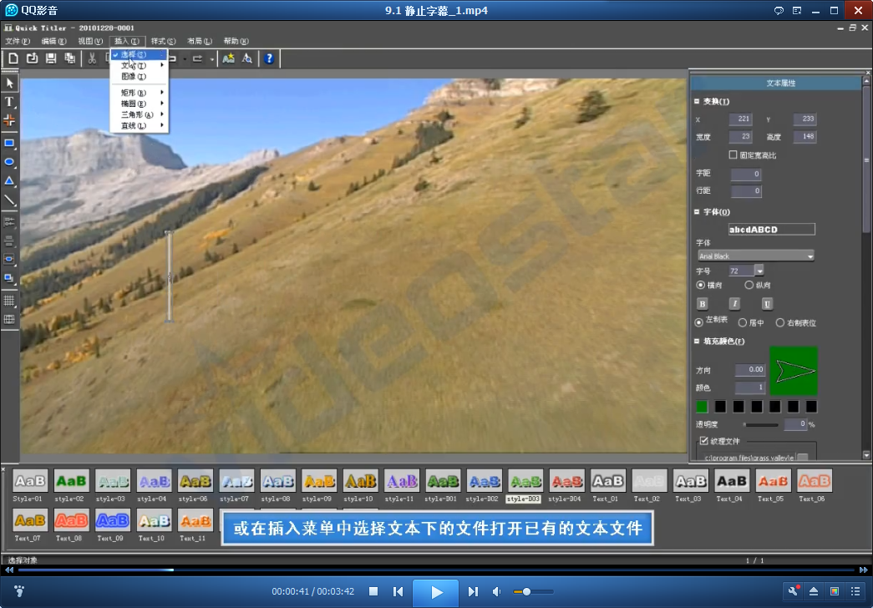Click the center object tool in left toolbar

tap(9, 259)
